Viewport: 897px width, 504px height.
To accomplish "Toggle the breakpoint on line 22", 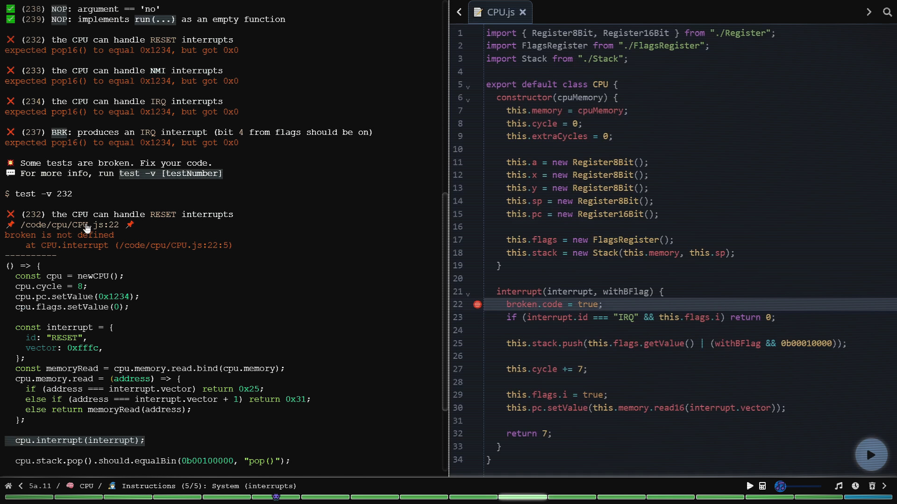I will pos(477,304).
